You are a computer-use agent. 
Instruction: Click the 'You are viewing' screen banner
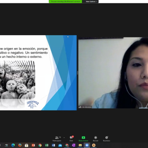[x=65, y=1]
